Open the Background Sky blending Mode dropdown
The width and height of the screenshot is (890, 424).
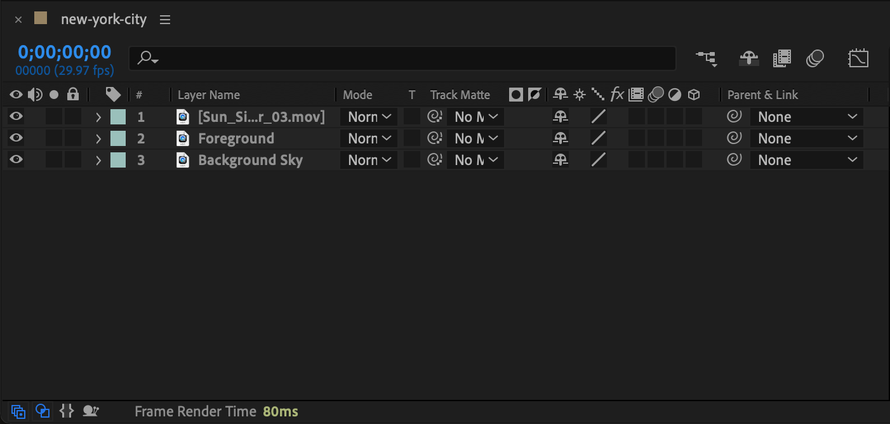coord(369,160)
